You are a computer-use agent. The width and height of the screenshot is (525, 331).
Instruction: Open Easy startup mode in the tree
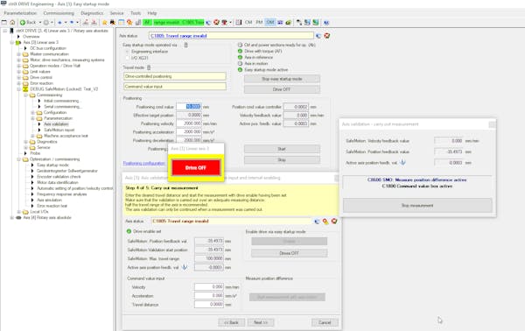coord(52,165)
